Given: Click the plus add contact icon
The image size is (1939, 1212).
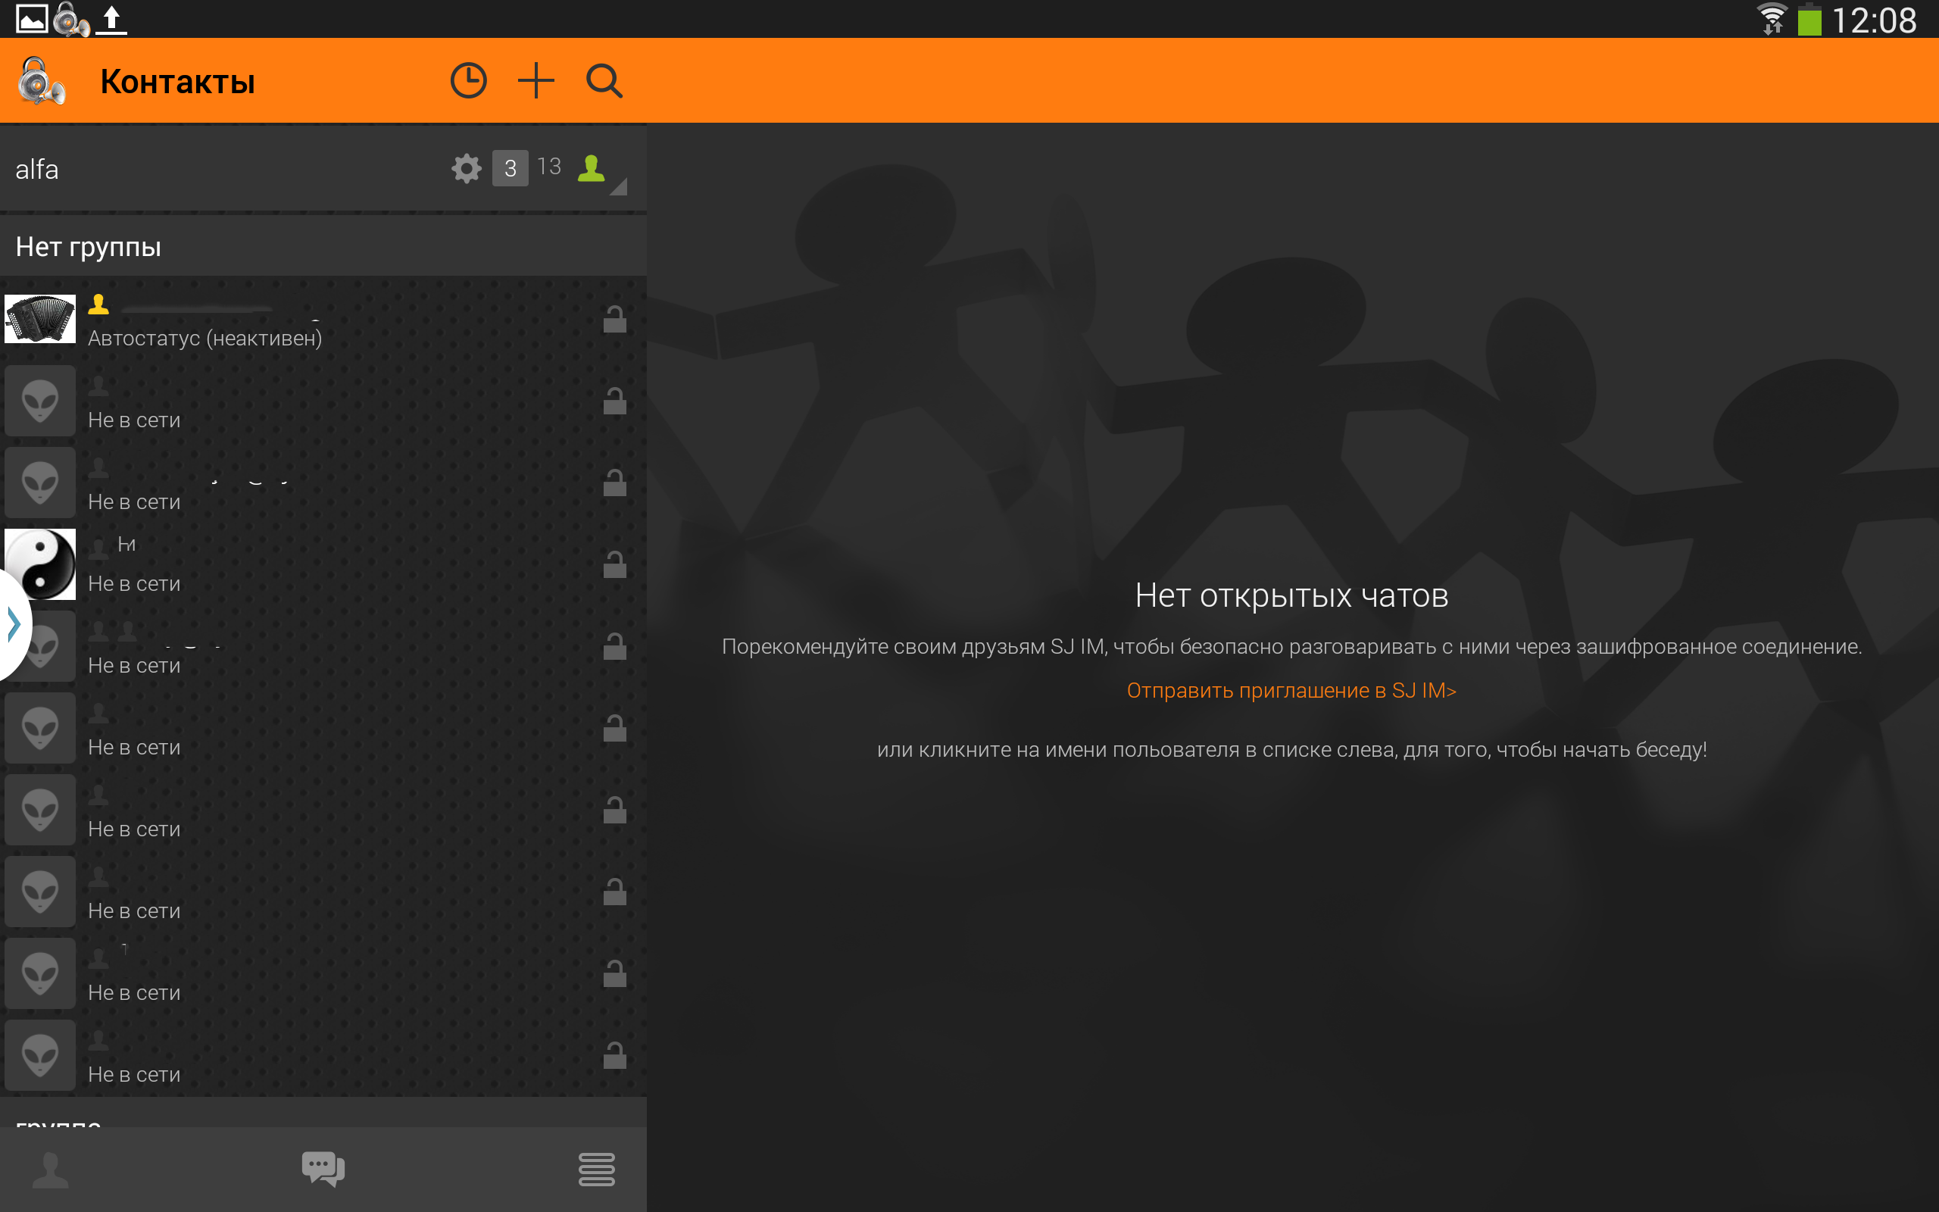Looking at the screenshot, I should point(535,81).
